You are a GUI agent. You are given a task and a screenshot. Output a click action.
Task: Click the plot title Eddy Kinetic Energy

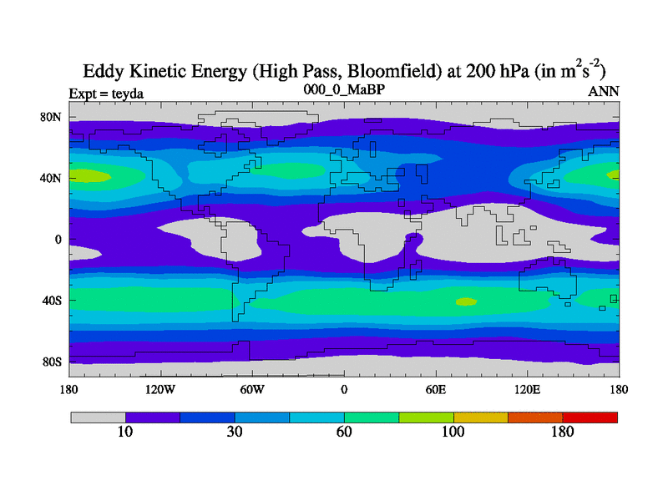pyautogui.click(x=343, y=70)
